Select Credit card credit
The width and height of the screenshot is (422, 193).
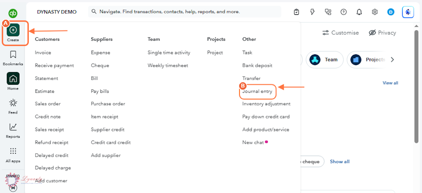point(111,142)
